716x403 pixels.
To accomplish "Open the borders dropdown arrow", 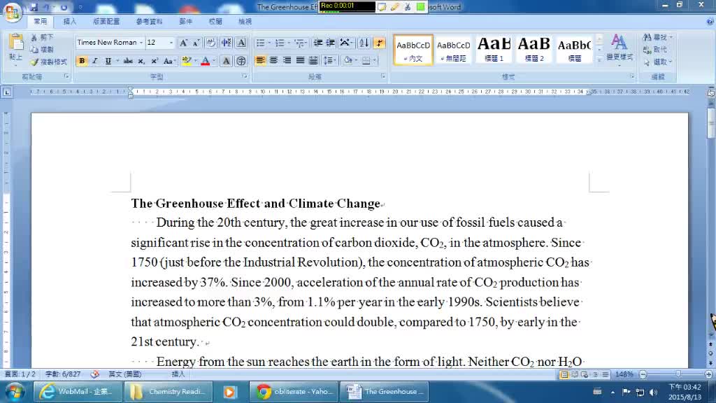I will coord(375,60).
